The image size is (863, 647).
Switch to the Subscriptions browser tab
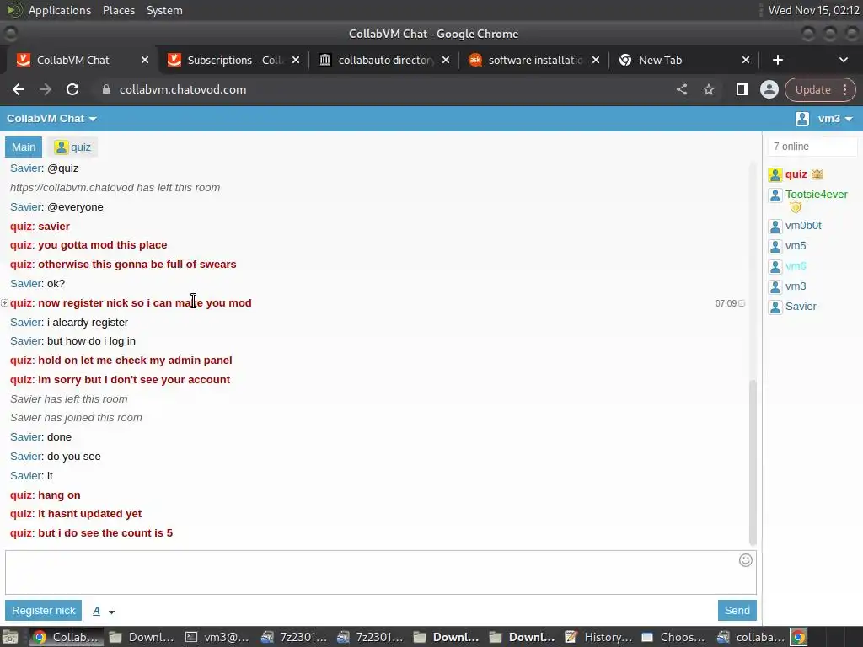tap(234, 60)
